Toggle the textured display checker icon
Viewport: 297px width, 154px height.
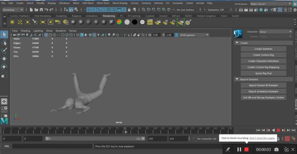(x=94, y=35)
